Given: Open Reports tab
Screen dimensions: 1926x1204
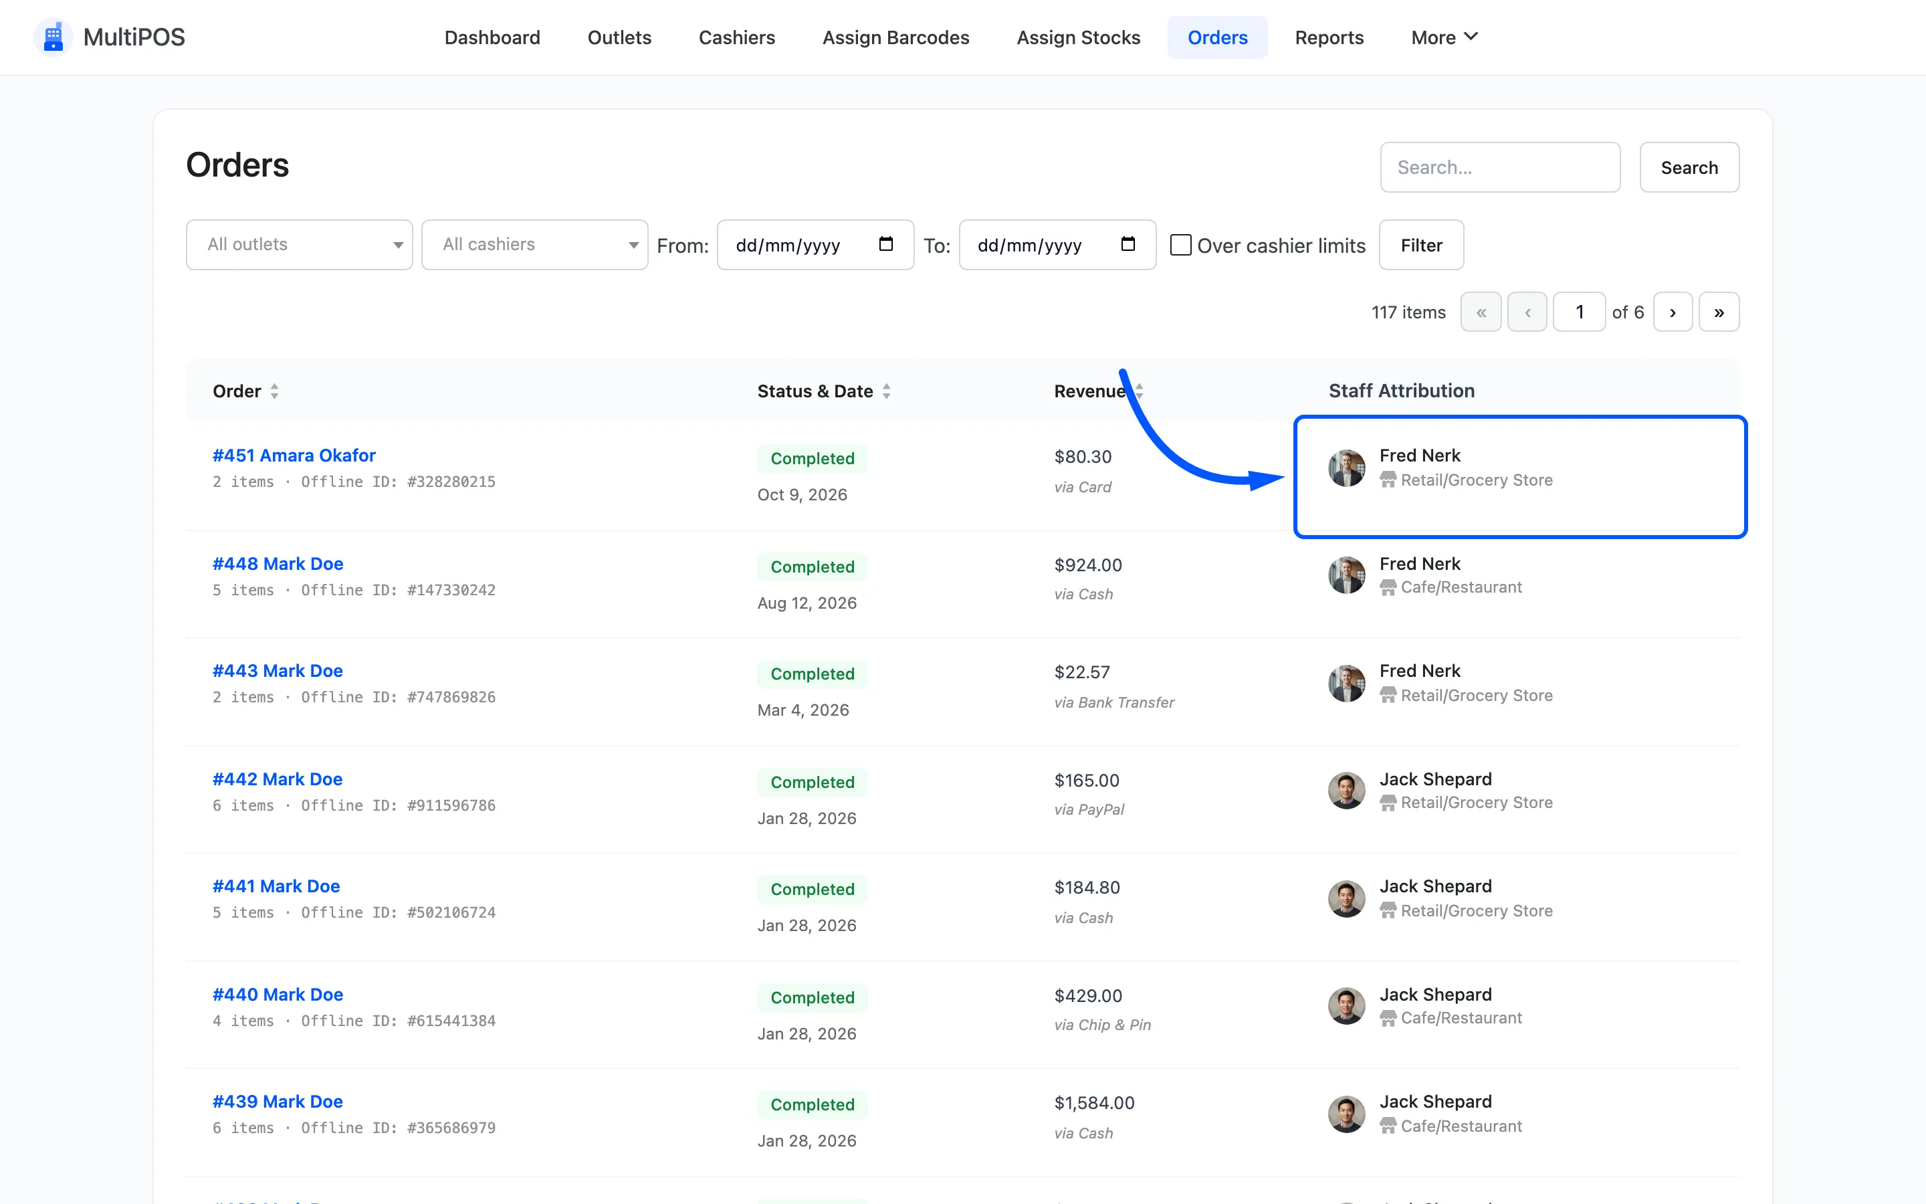Looking at the screenshot, I should point(1329,37).
